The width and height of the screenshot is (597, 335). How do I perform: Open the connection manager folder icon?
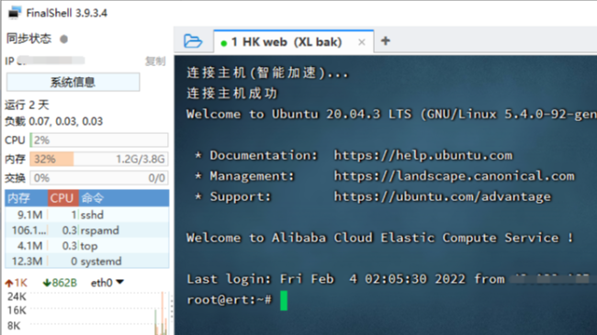[193, 40]
